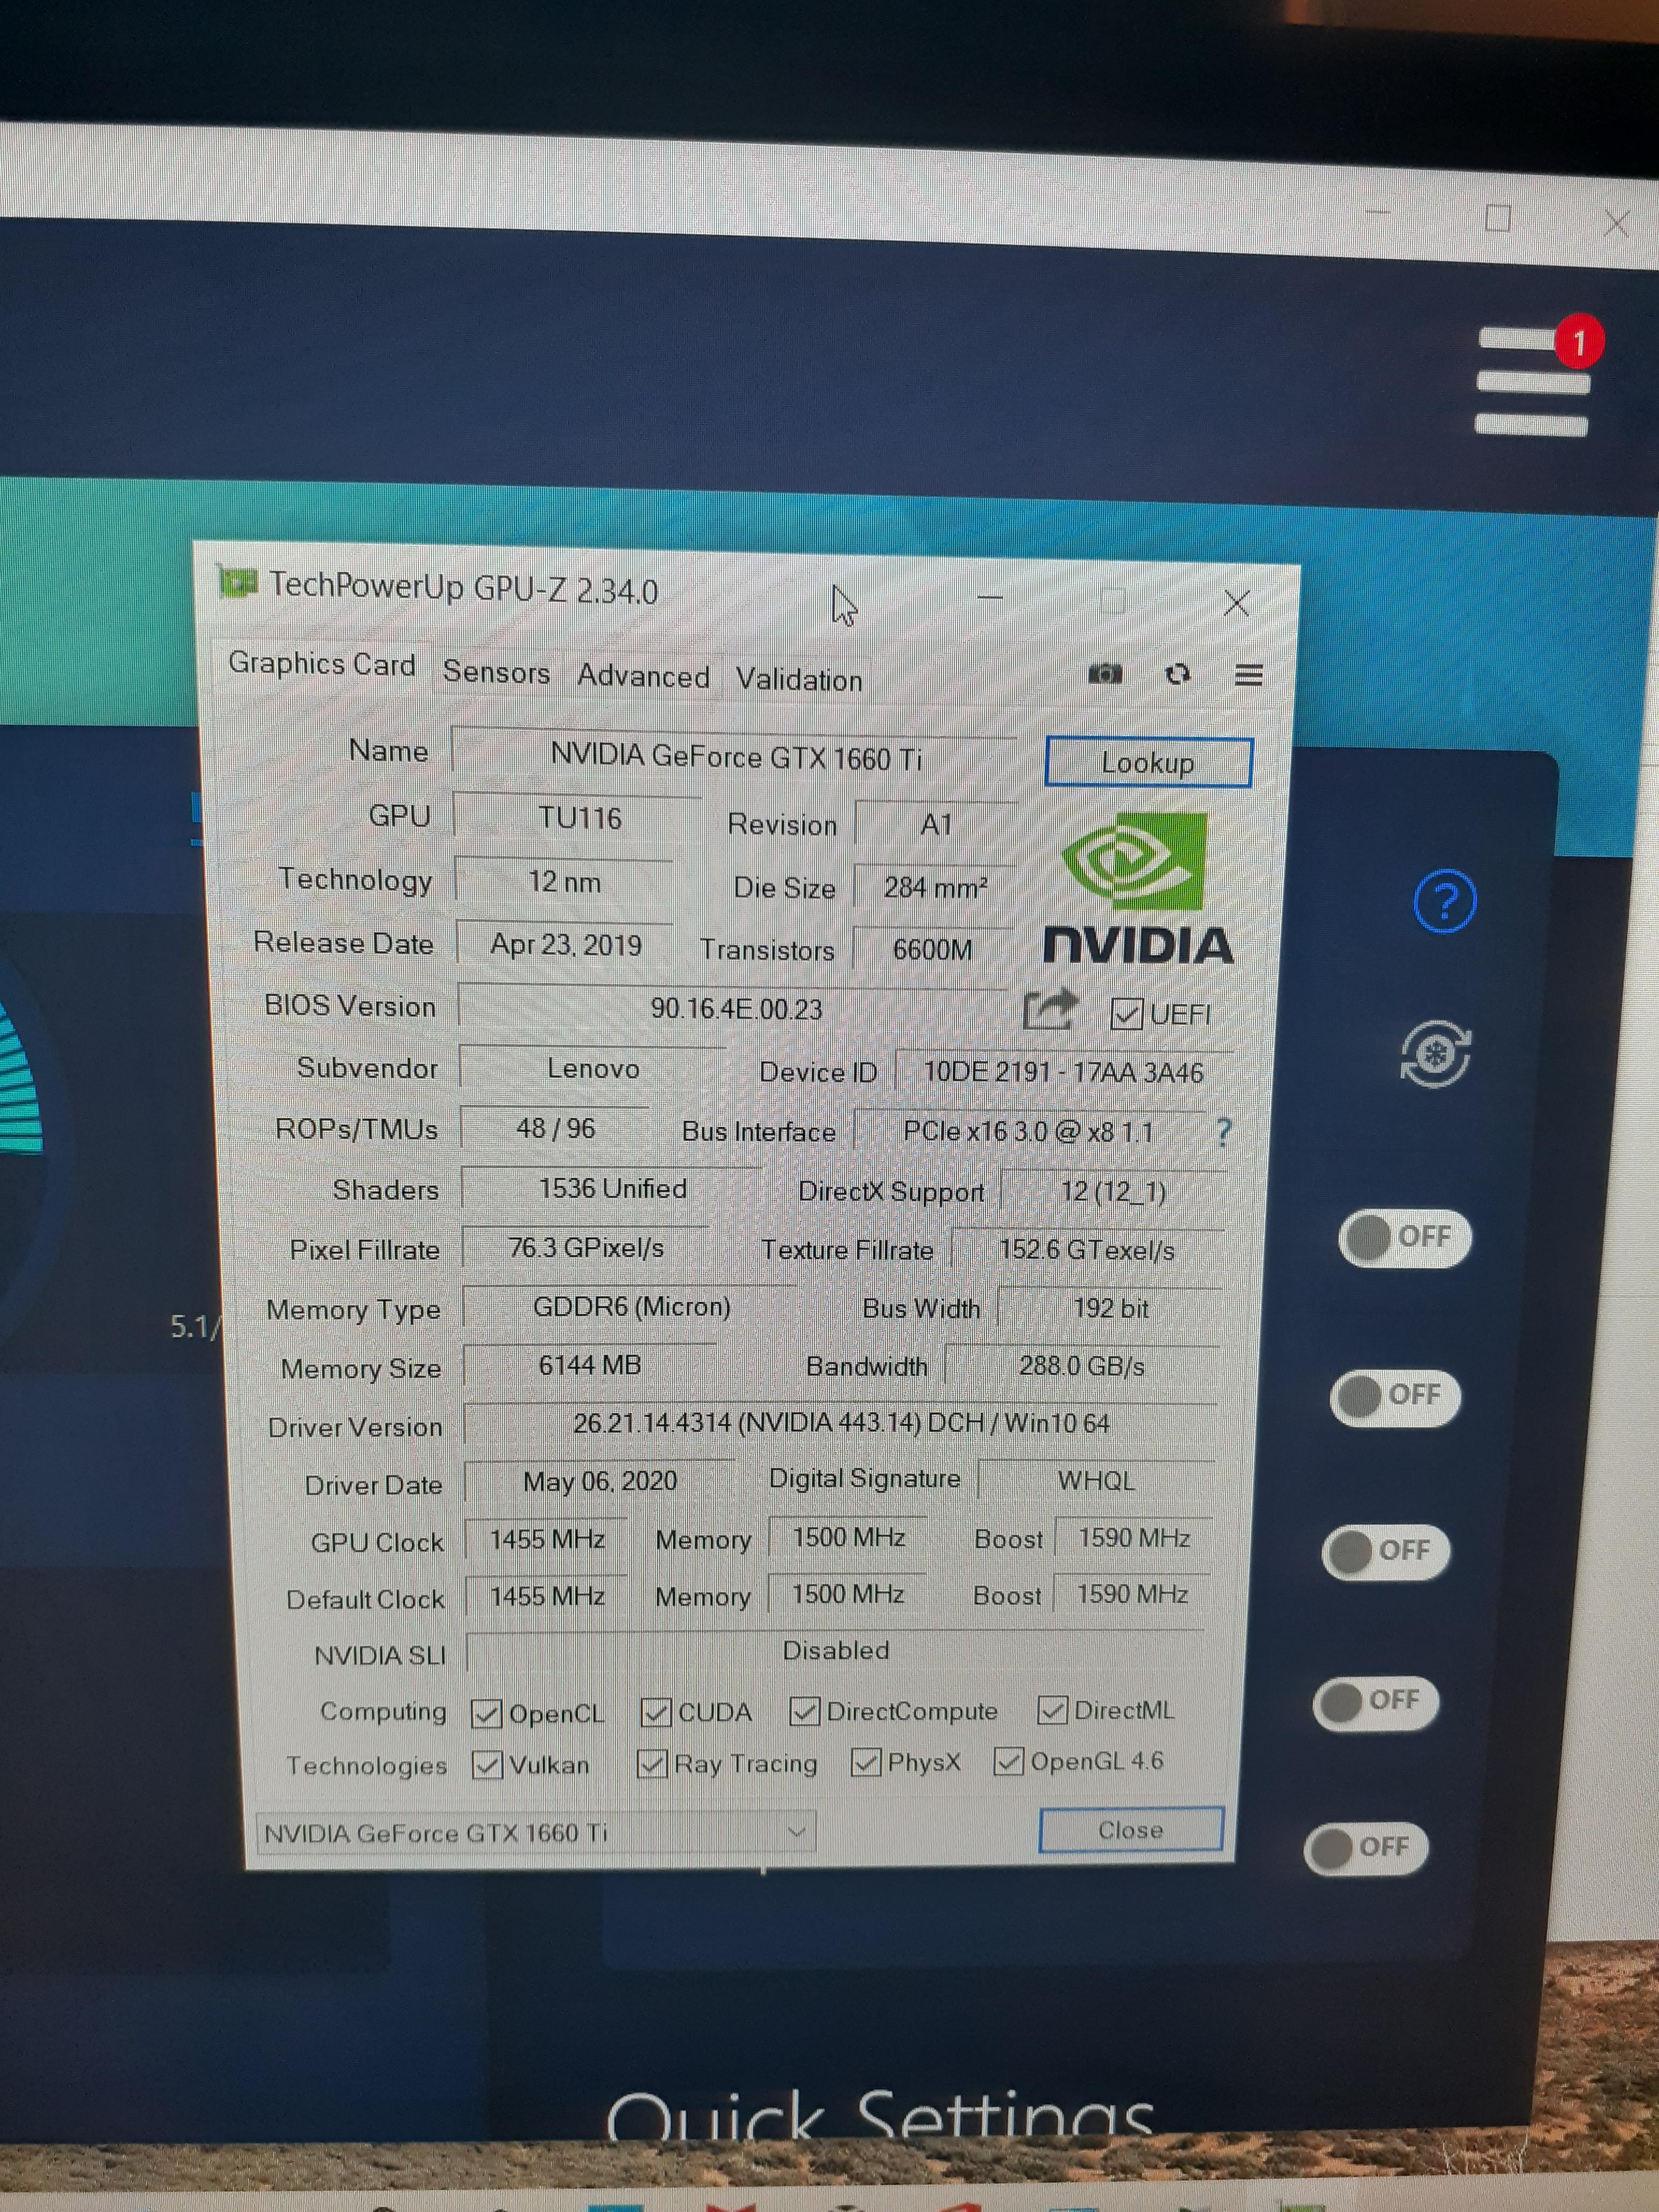Click the Subvendor field showing Lenovo
Screen dimensions: 1659x2212
593,1068
